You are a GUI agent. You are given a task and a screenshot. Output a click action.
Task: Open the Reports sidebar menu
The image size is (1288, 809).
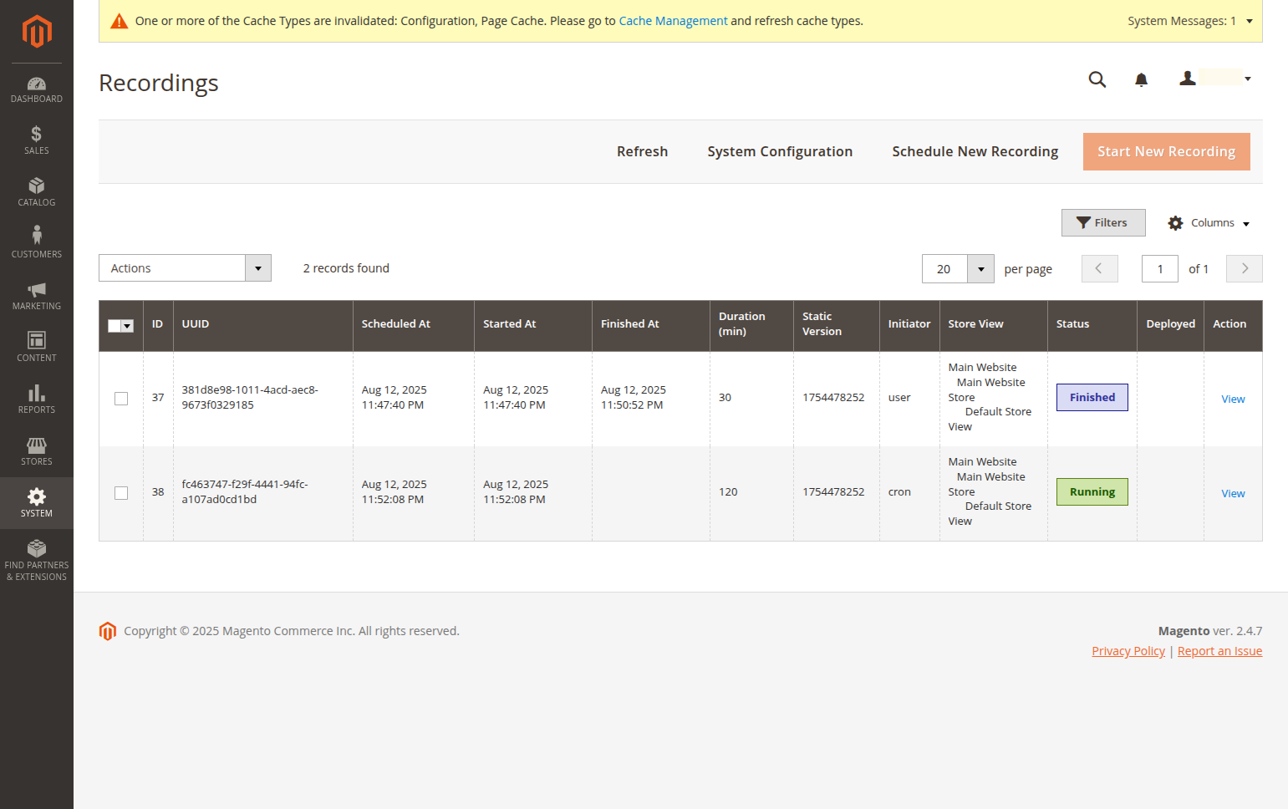tap(37, 399)
